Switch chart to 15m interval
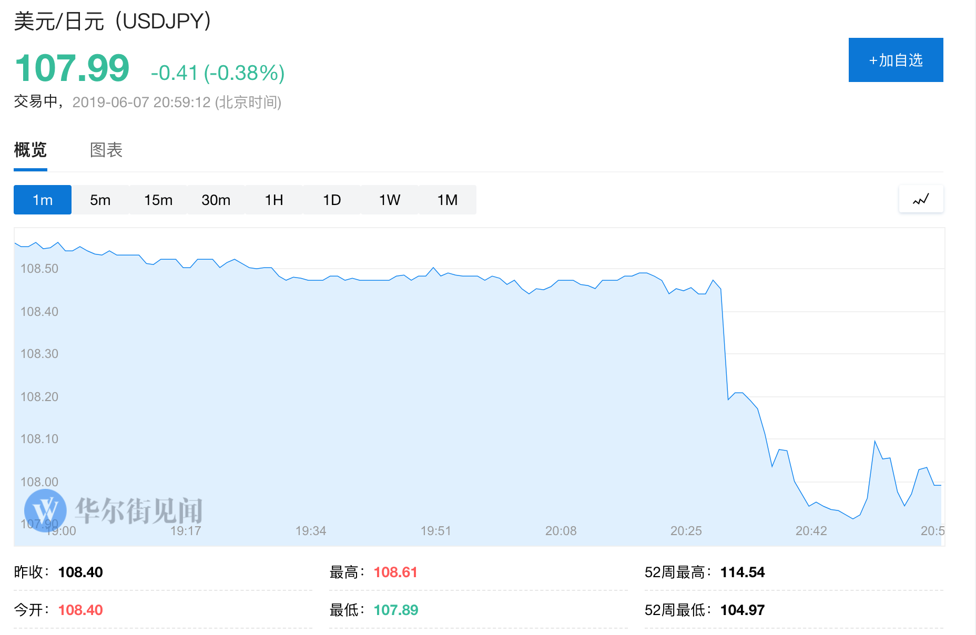The height and width of the screenshot is (635, 976). pyautogui.click(x=158, y=200)
